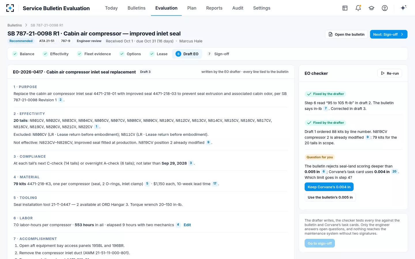Open the sparkle AI assistant icon
This screenshot has width=415, height=259.
coord(403,8)
